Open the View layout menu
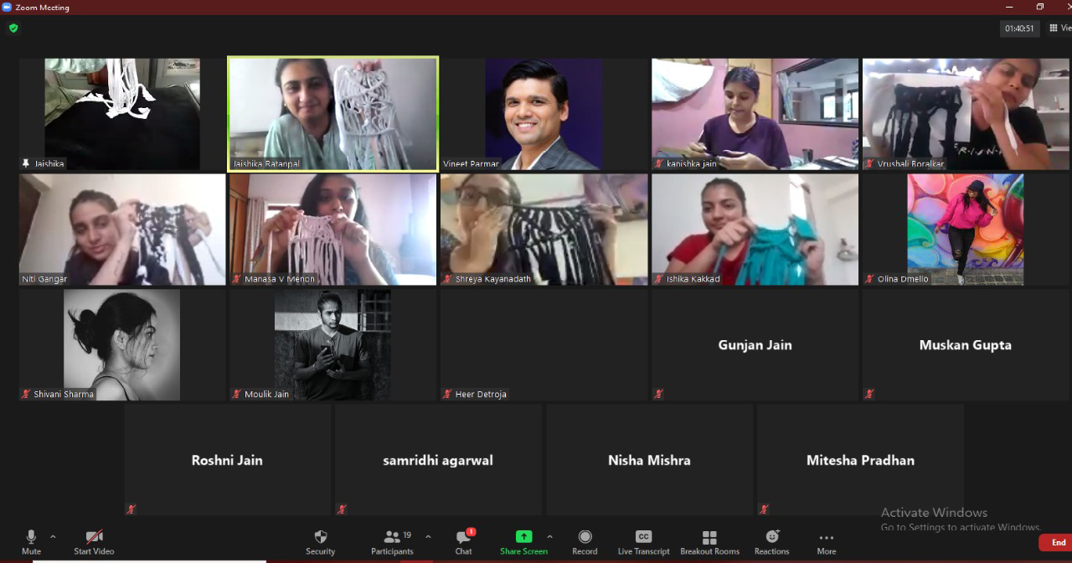Image resolution: width=1072 pixels, height=563 pixels. pyautogui.click(x=1059, y=28)
